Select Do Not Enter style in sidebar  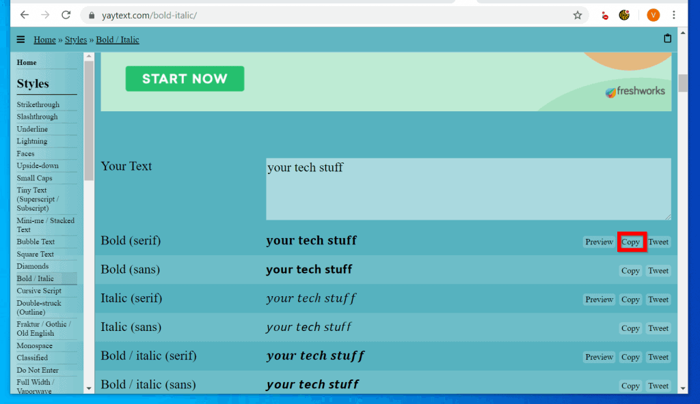click(x=38, y=370)
